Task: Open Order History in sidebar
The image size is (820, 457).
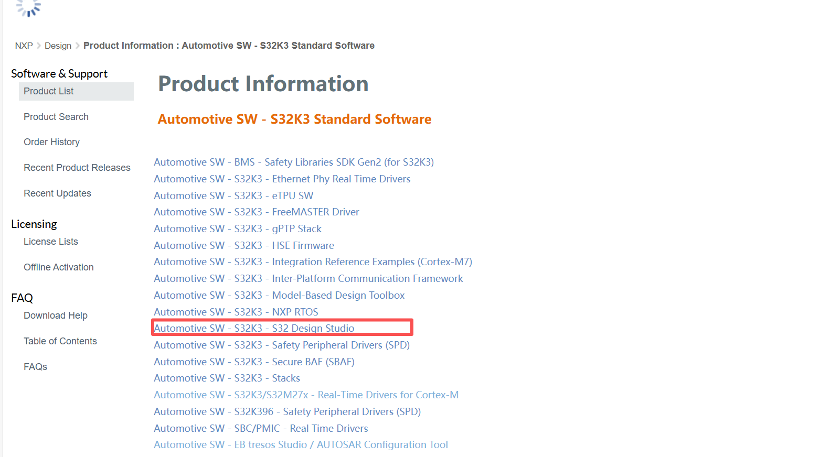Action: point(51,142)
